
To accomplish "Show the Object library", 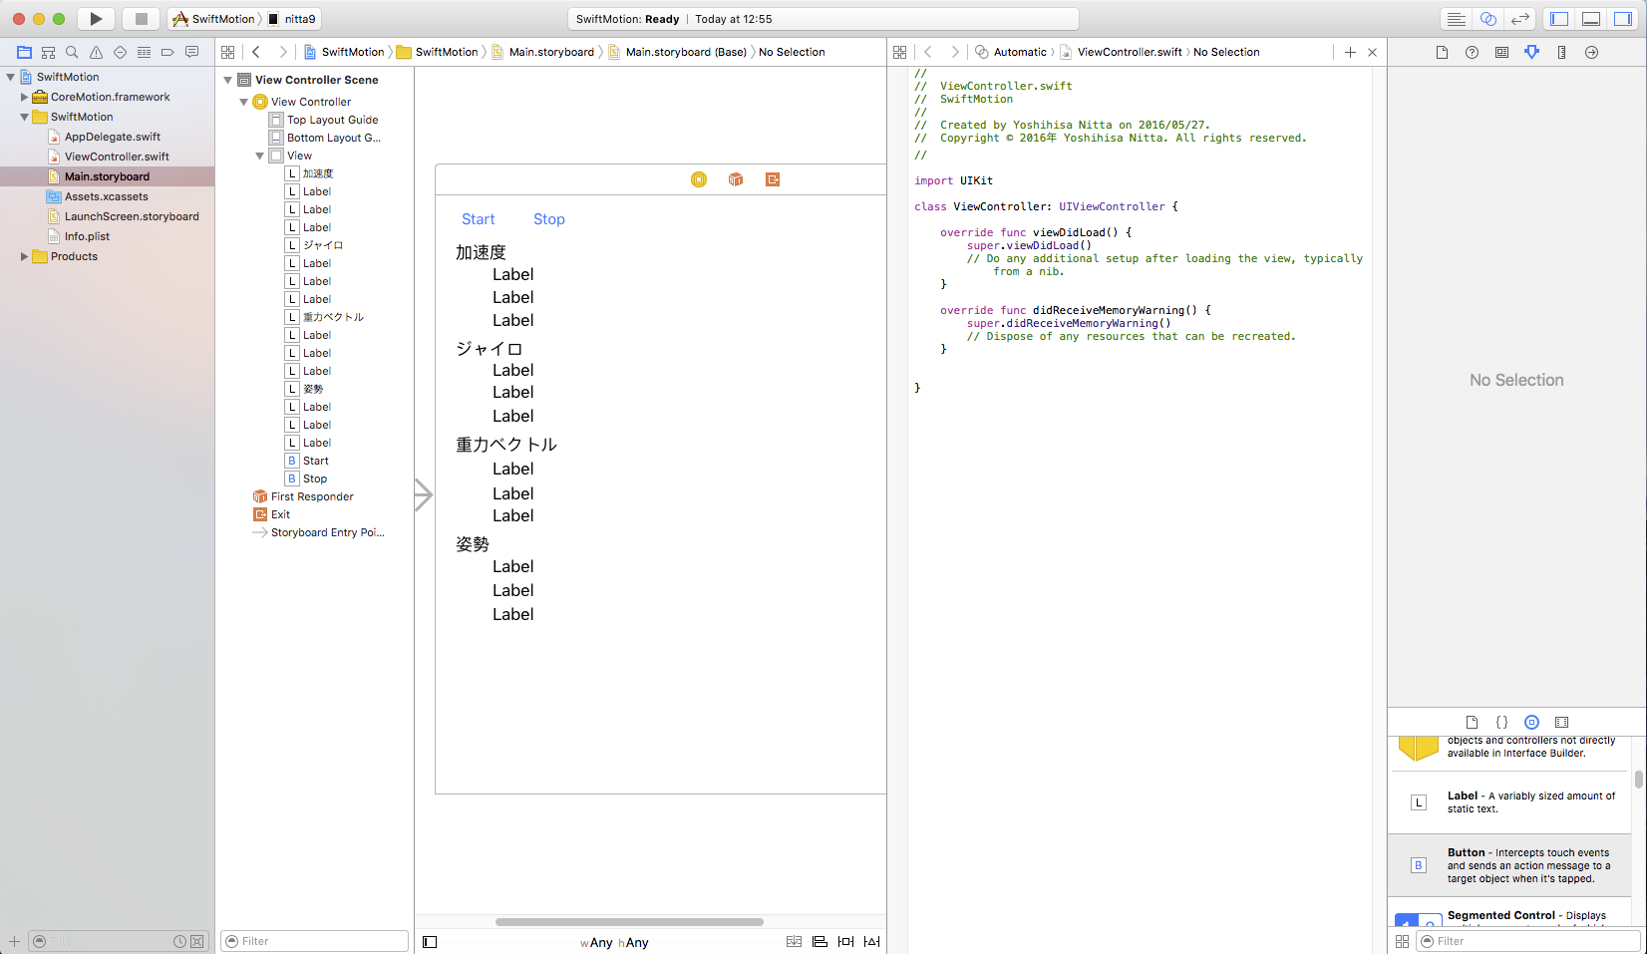I will [1531, 722].
